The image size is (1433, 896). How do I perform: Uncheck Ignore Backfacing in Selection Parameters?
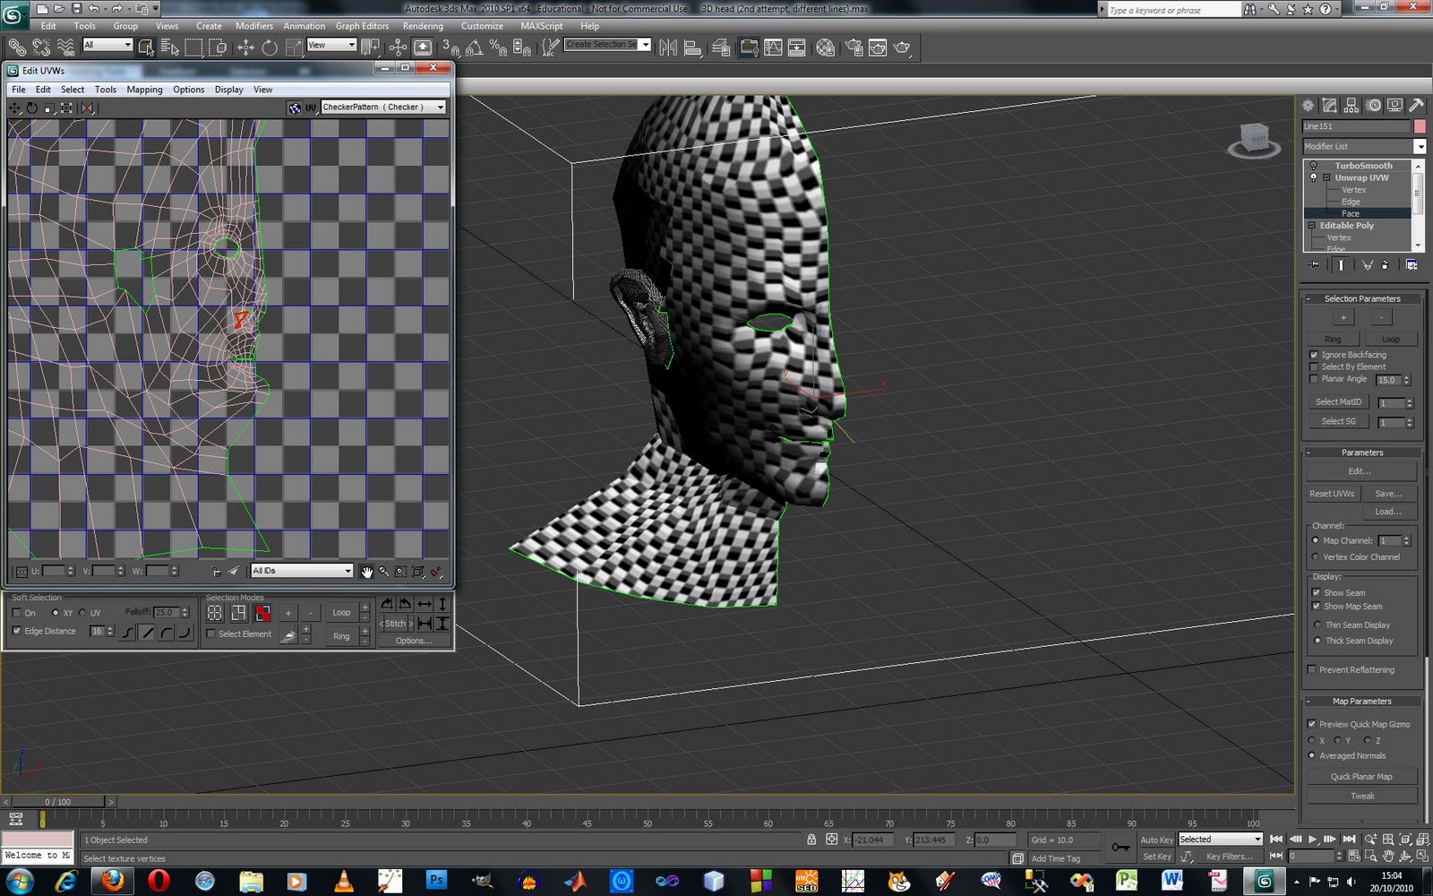pos(1313,355)
